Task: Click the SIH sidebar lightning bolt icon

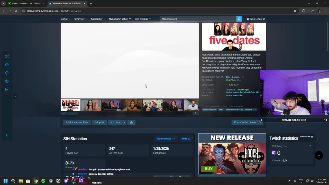Action: (7, 135)
